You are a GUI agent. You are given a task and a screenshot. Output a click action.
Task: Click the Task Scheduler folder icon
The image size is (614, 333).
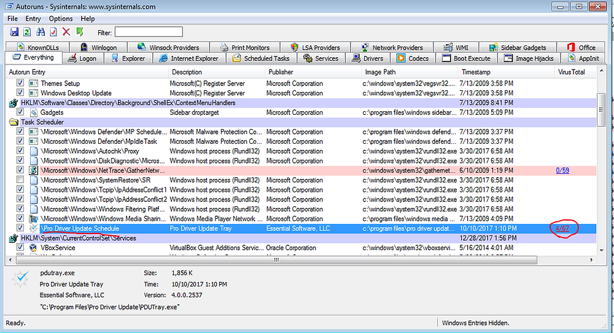14,122
